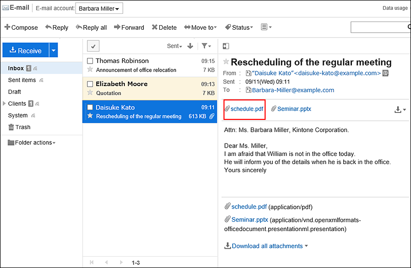Open the Inbox folder
This screenshot has width=411, height=268.
[16, 68]
